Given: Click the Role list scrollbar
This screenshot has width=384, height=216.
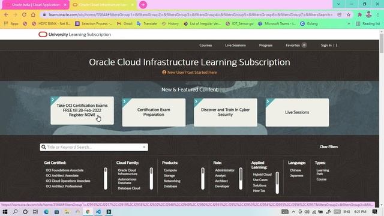Looking at the screenshot, I should tap(241, 179).
